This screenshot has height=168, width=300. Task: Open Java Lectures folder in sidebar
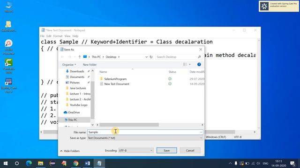[78, 88]
